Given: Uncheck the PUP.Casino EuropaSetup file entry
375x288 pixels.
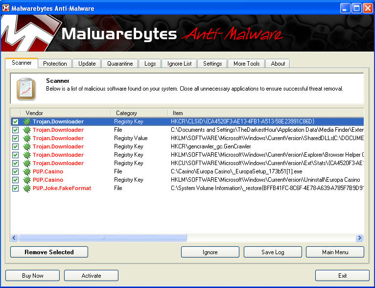Looking at the screenshot, I should point(15,171).
